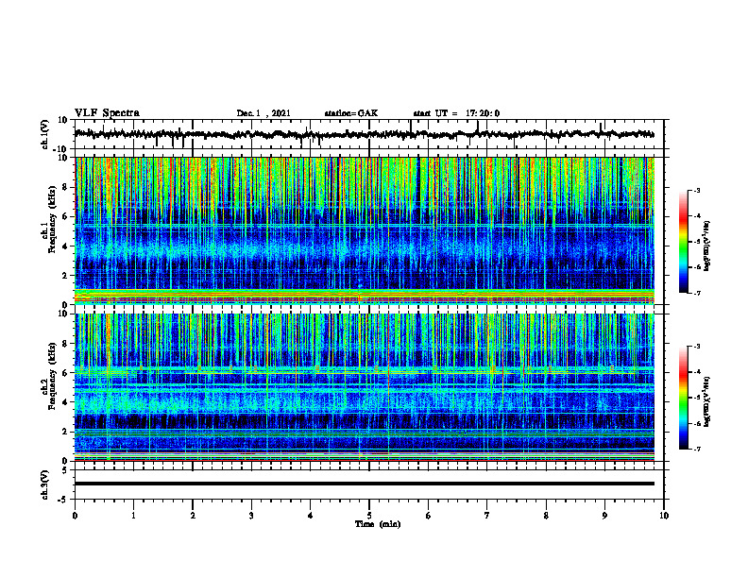The height and width of the screenshot is (578, 748).
Task: Click the "0" tick on the time axis
Action: click(75, 516)
